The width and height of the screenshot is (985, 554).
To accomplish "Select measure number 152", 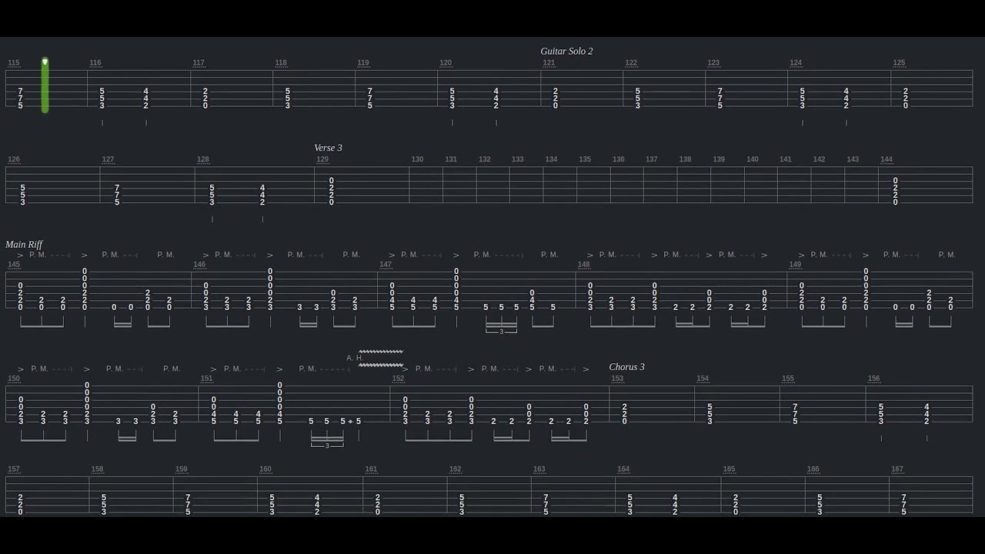I will tap(398, 379).
